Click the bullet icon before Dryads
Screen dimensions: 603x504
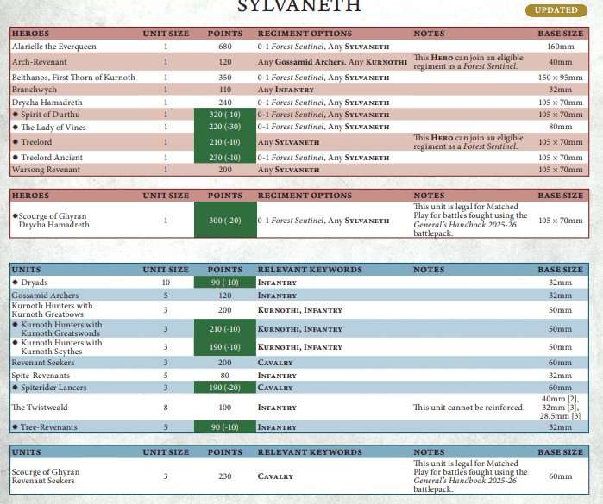15,283
